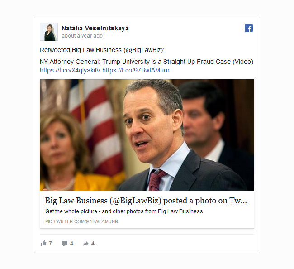294x269 pixels.
Task: Click the share count number 4
Action: pos(93,244)
